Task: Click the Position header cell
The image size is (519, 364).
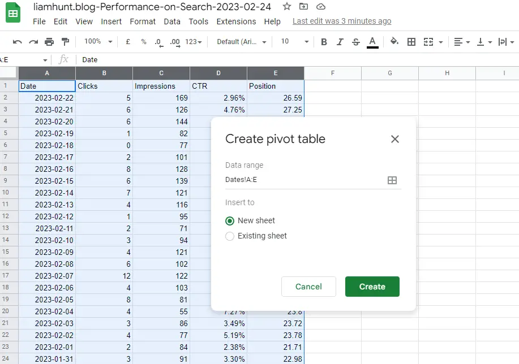Action: (x=276, y=86)
